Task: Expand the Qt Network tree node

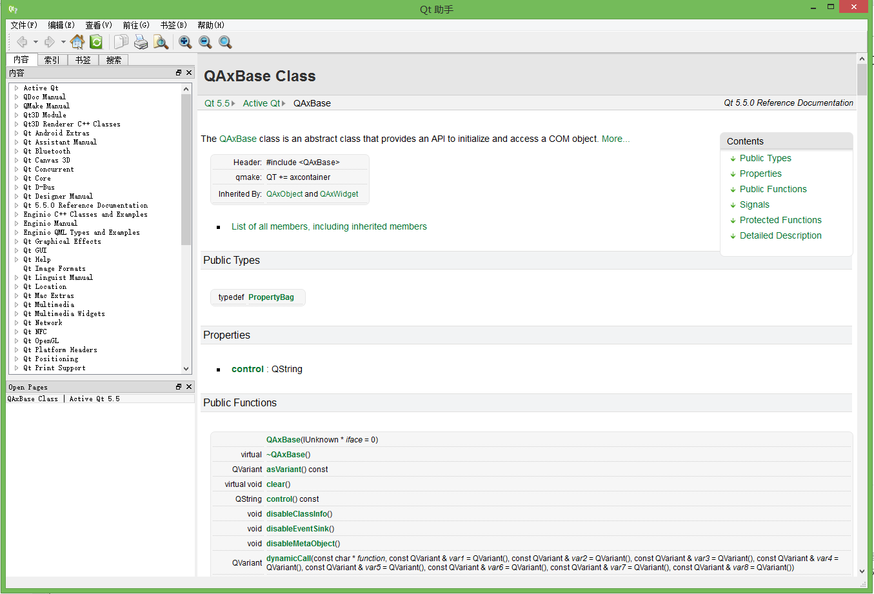Action: coord(16,322)
